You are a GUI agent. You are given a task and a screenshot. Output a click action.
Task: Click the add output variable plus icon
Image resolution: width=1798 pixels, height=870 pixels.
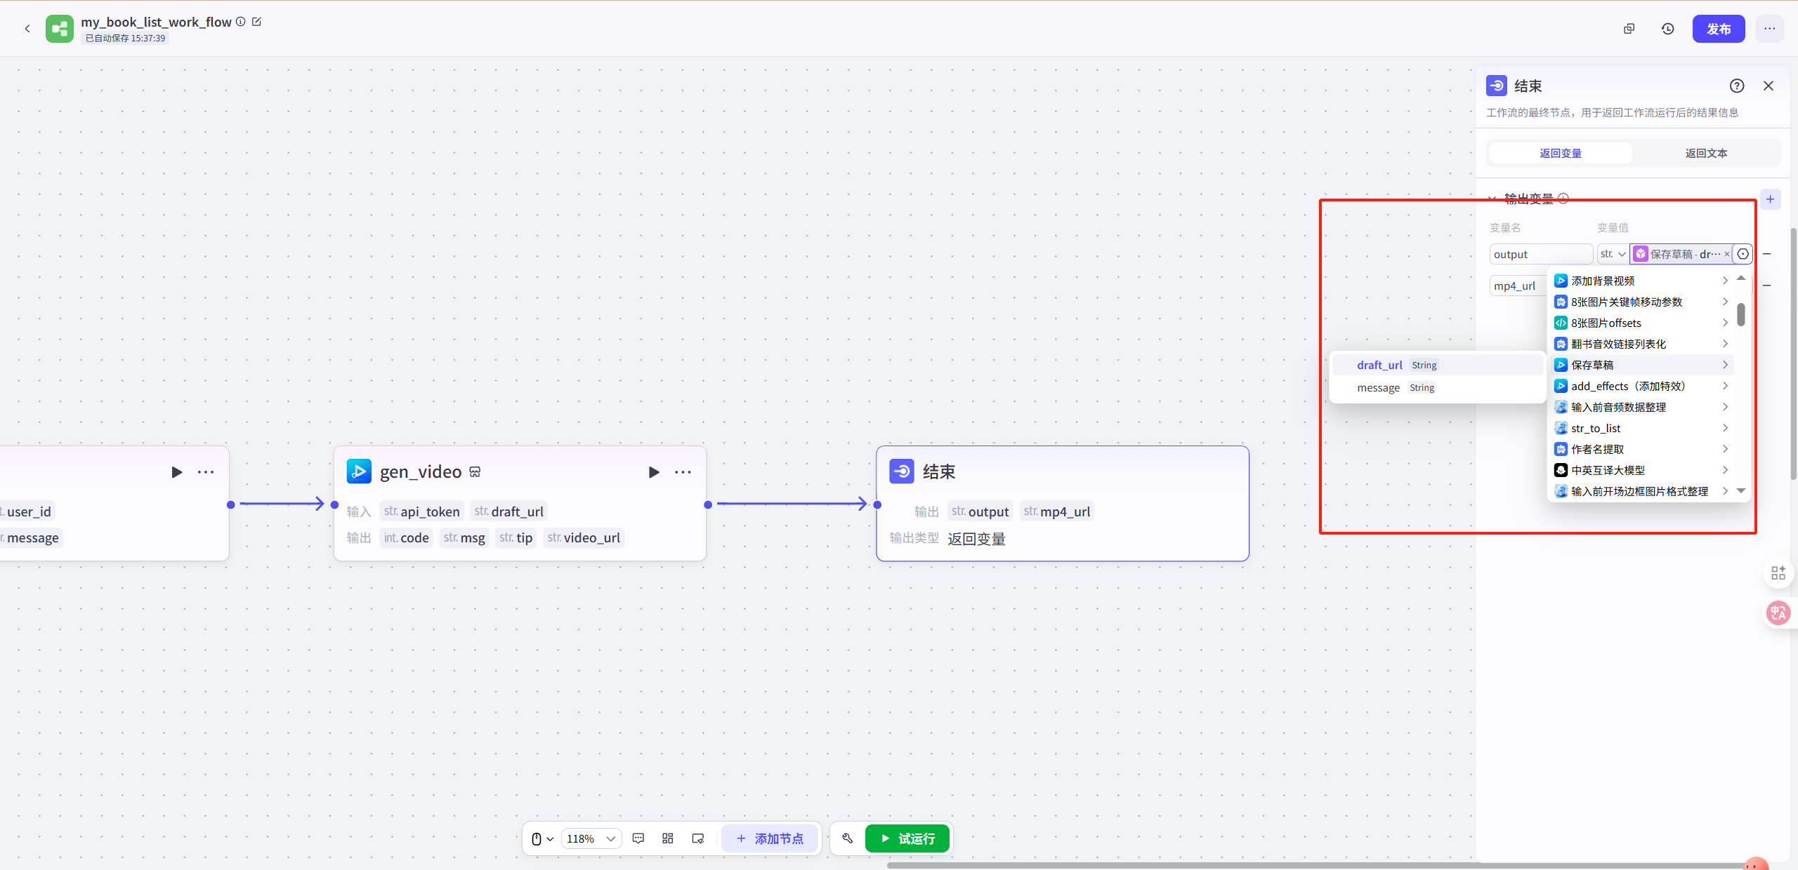pyautogui.click(x=1770, y=199)
